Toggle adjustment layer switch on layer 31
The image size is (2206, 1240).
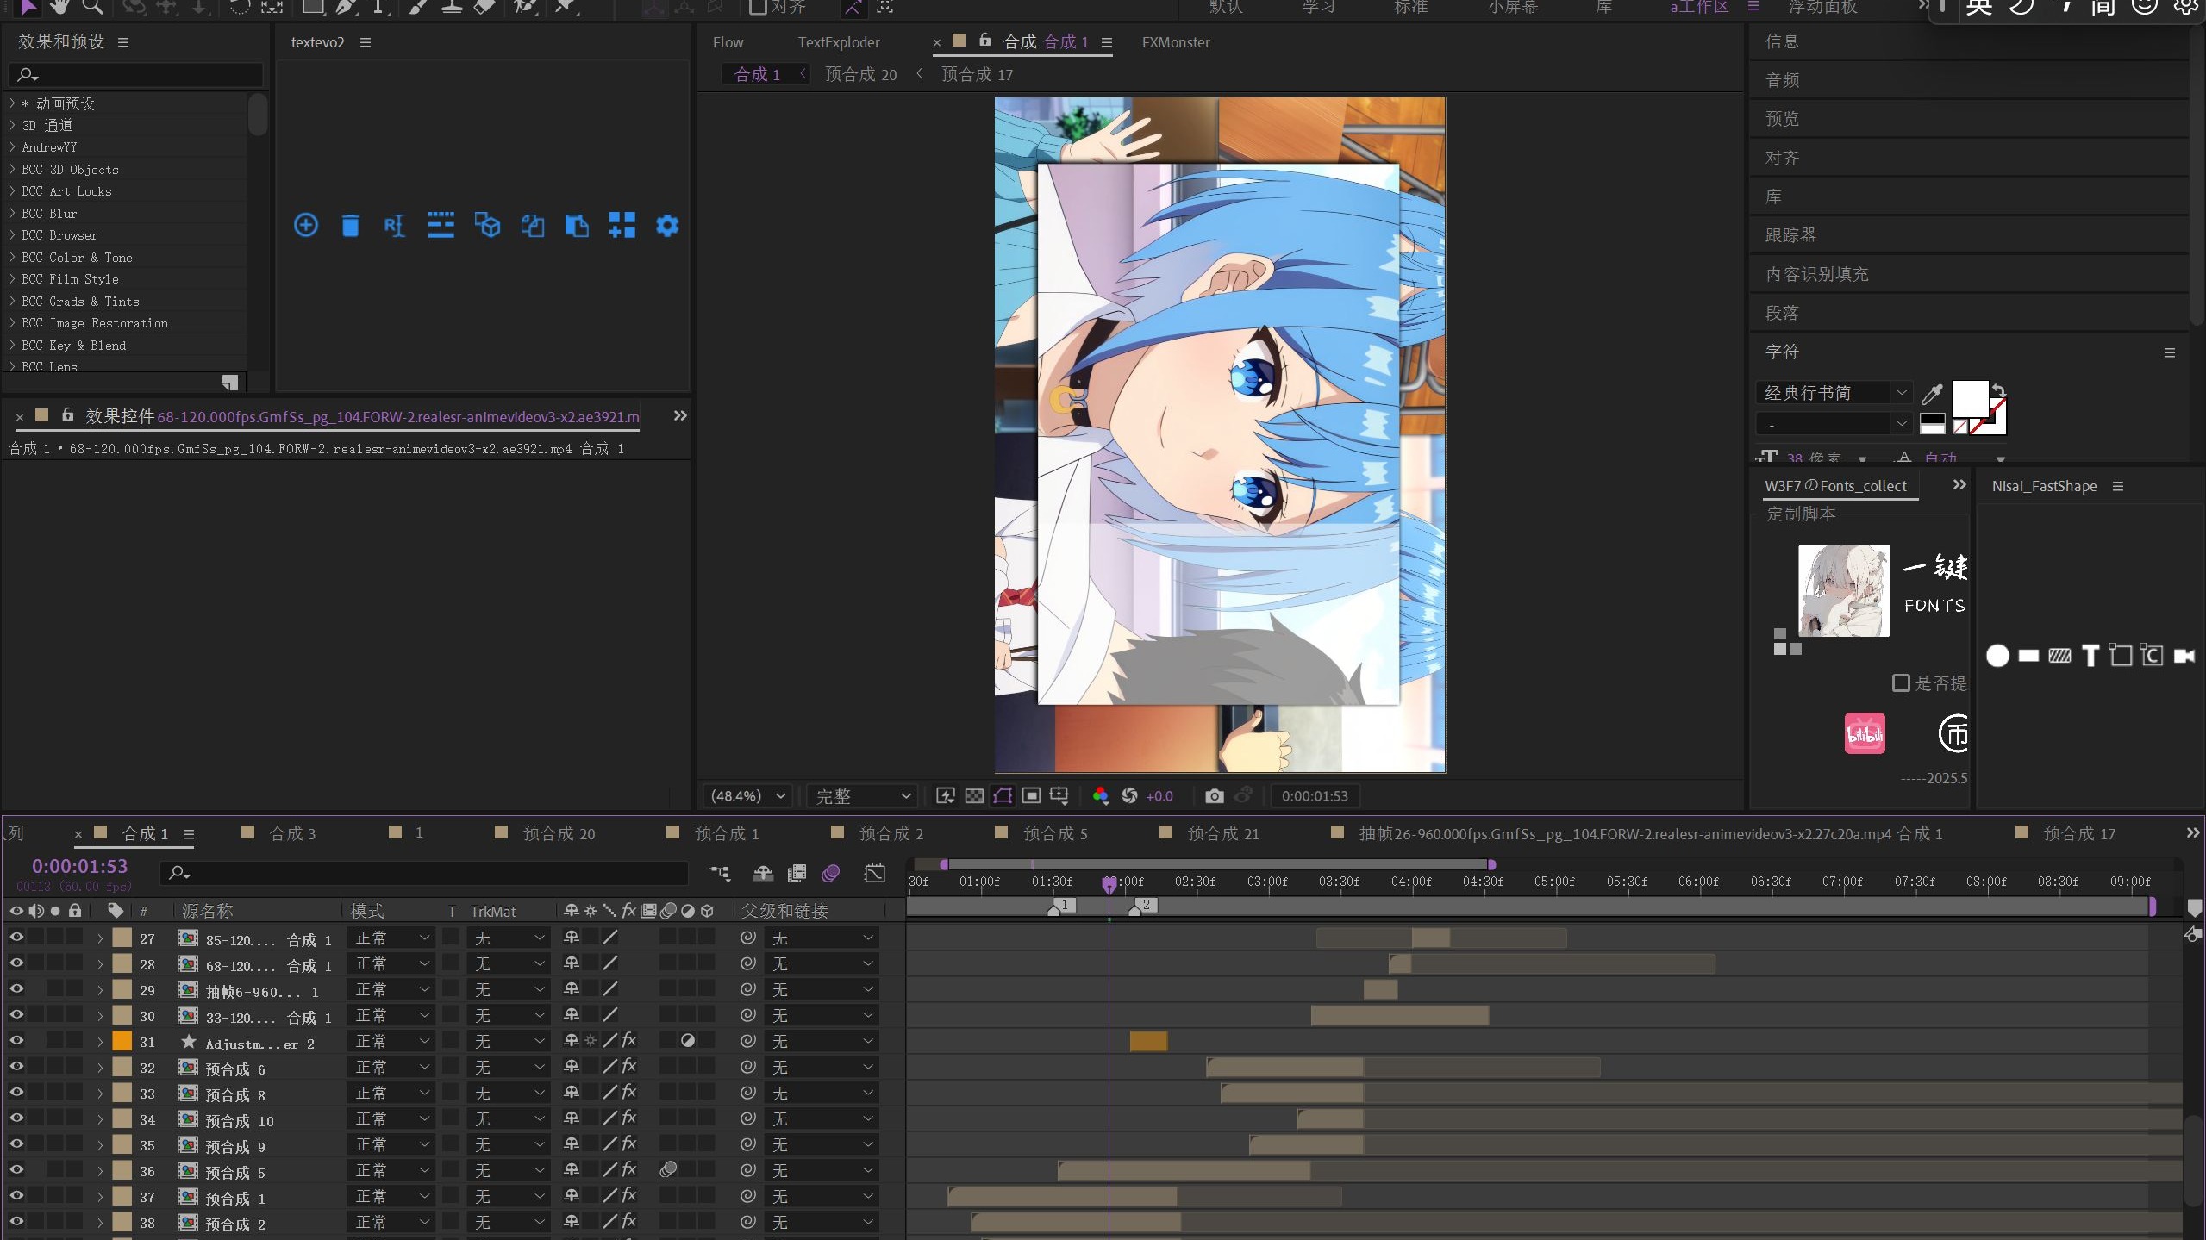(688, 1041)
